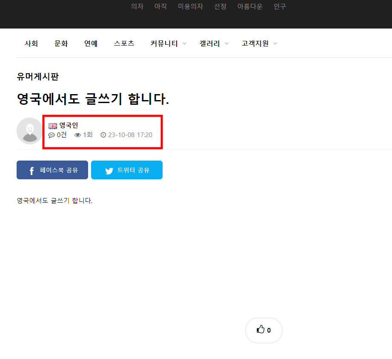Share the post with 페이스북 공유 button
This screenshot has width=392, height=359.
click(52, 170)
